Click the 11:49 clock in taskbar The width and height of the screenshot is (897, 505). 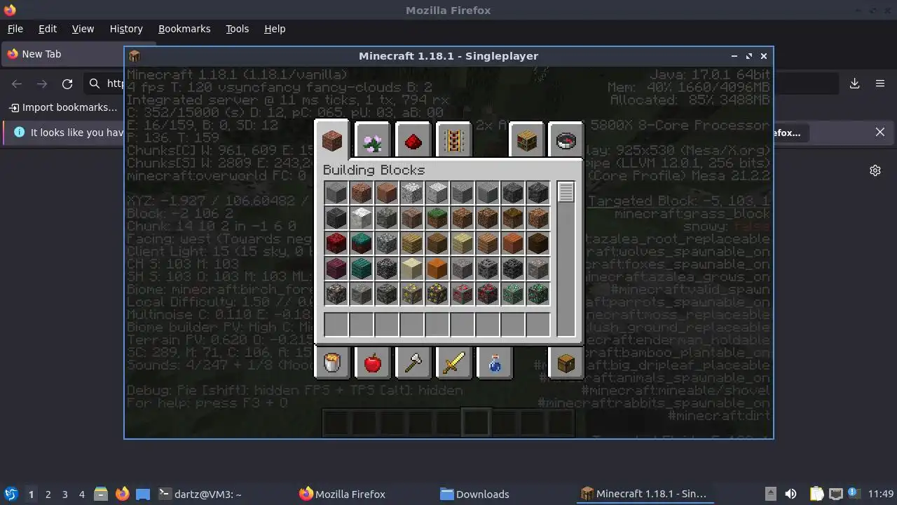[x=880, y=494]
